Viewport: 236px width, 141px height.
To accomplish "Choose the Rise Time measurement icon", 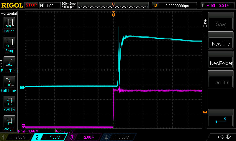I will pos(9,62).
